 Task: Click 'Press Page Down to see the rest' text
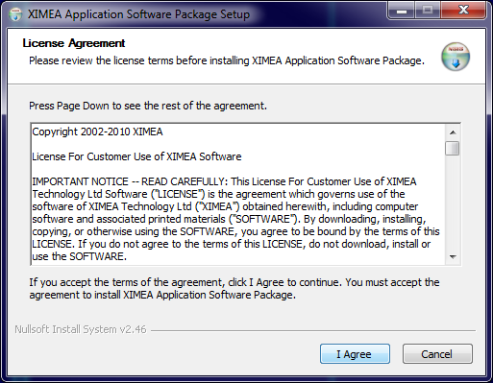(148, 106)
